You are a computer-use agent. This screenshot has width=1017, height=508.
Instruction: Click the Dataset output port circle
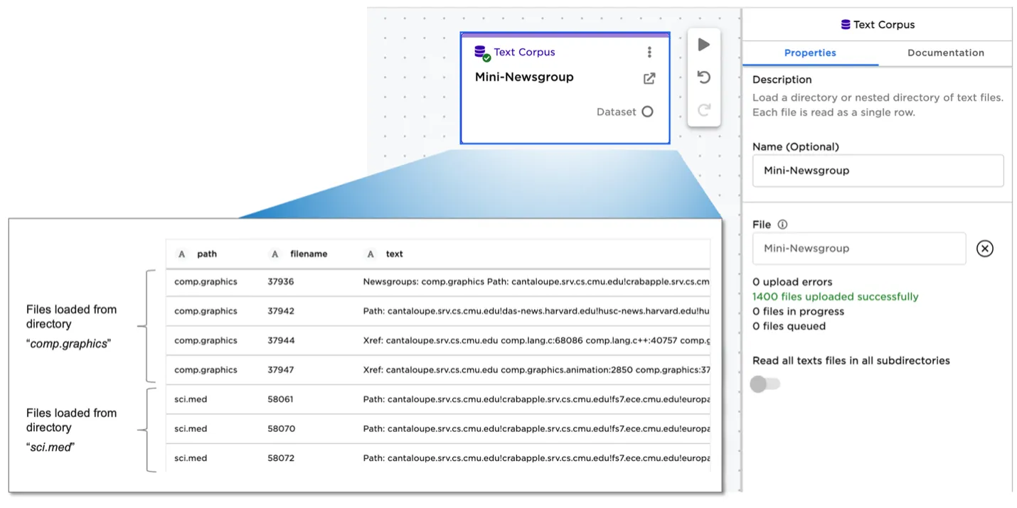[x=647, y=112]
